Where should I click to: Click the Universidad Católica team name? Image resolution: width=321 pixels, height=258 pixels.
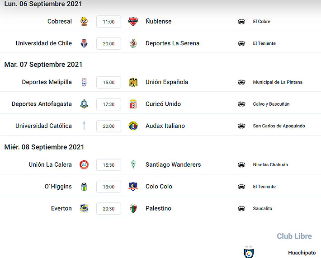pyautogui.click(x=43, y=126)
